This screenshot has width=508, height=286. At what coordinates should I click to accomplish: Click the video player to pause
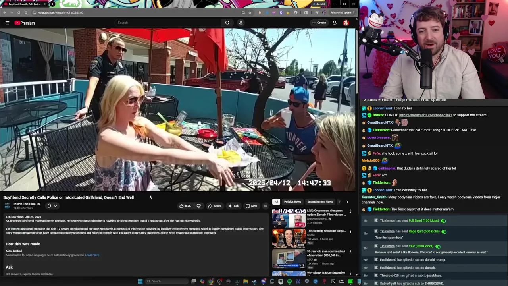pos(177,110)
